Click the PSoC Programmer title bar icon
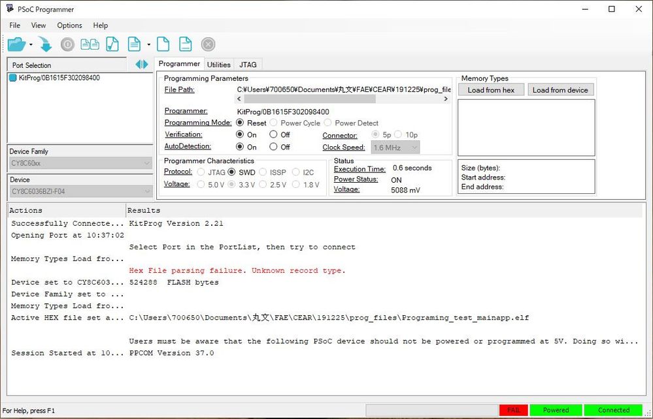This screenshot has width=653, height=419. [10, 8]
